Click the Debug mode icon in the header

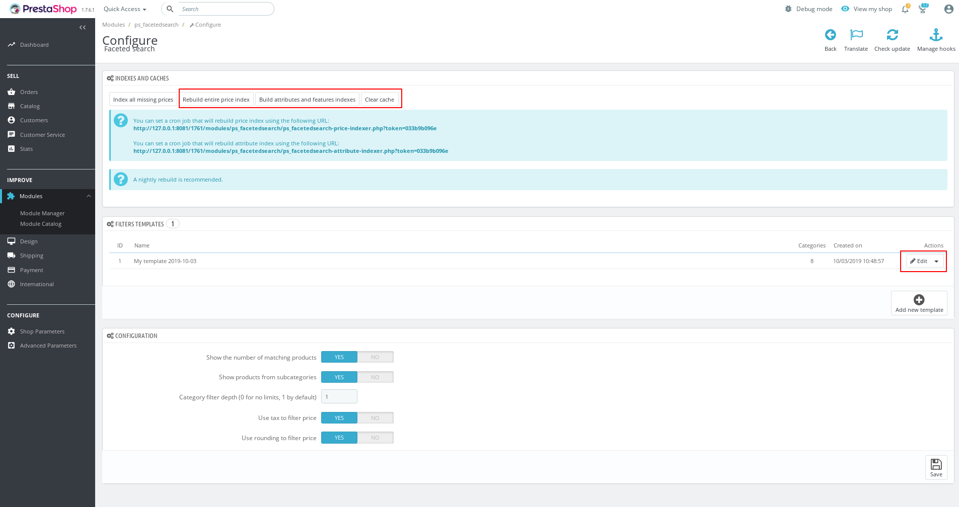coord(788,9)
